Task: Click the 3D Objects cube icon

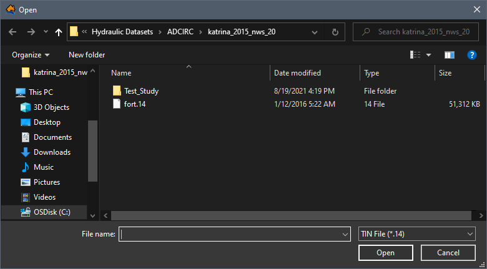Action: 26,107
